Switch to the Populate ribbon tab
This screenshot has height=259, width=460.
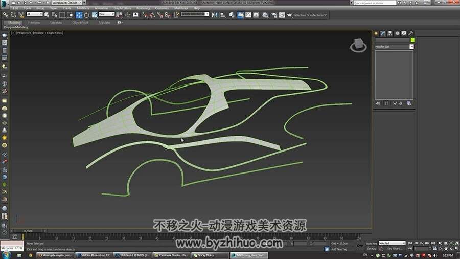point(104,23)
